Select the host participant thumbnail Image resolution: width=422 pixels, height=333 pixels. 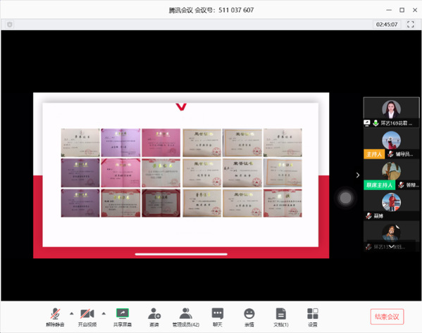[x=391, y=144]
